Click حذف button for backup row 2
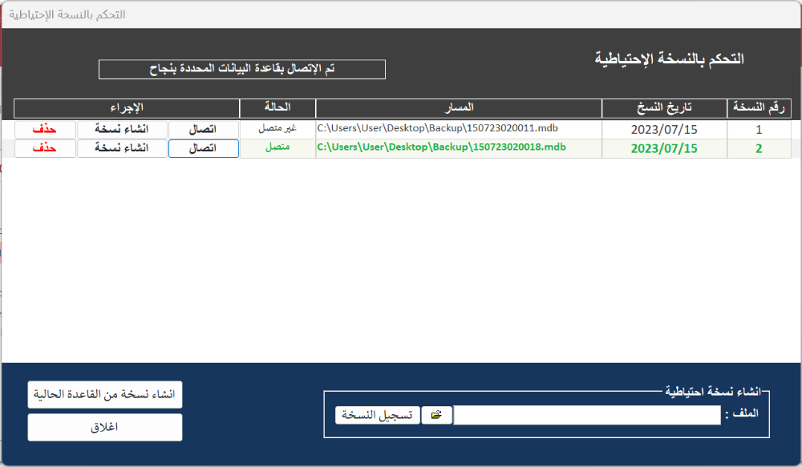The image size is (802, 467). (x=45, y=148)
